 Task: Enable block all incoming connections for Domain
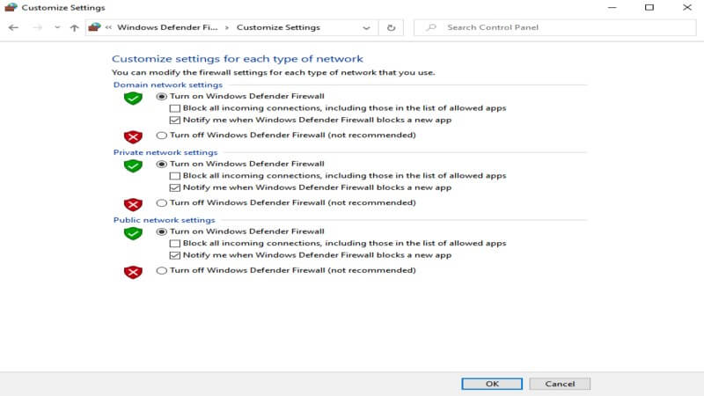[175, 108]
